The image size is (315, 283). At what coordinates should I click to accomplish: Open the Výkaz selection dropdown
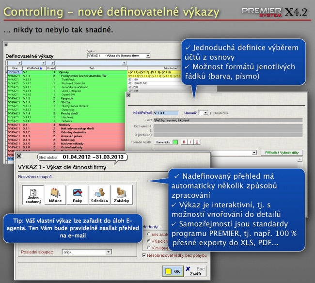(148, 55)
